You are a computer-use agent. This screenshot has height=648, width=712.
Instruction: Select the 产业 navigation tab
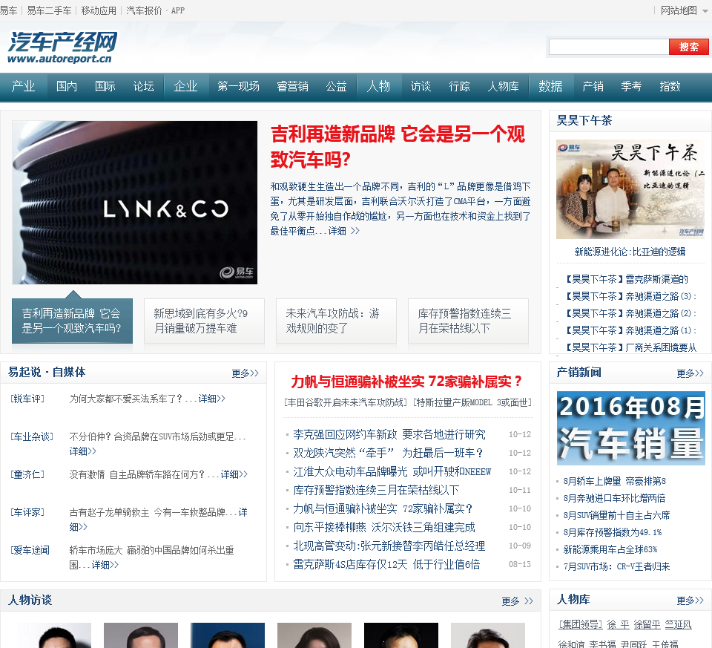click(x=23, y=86)
